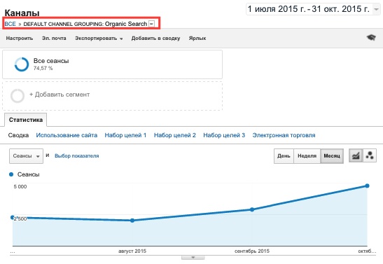Open the Organic Search channel dropdown
Viewport: 383px width, 264px height.
point(151,24)
